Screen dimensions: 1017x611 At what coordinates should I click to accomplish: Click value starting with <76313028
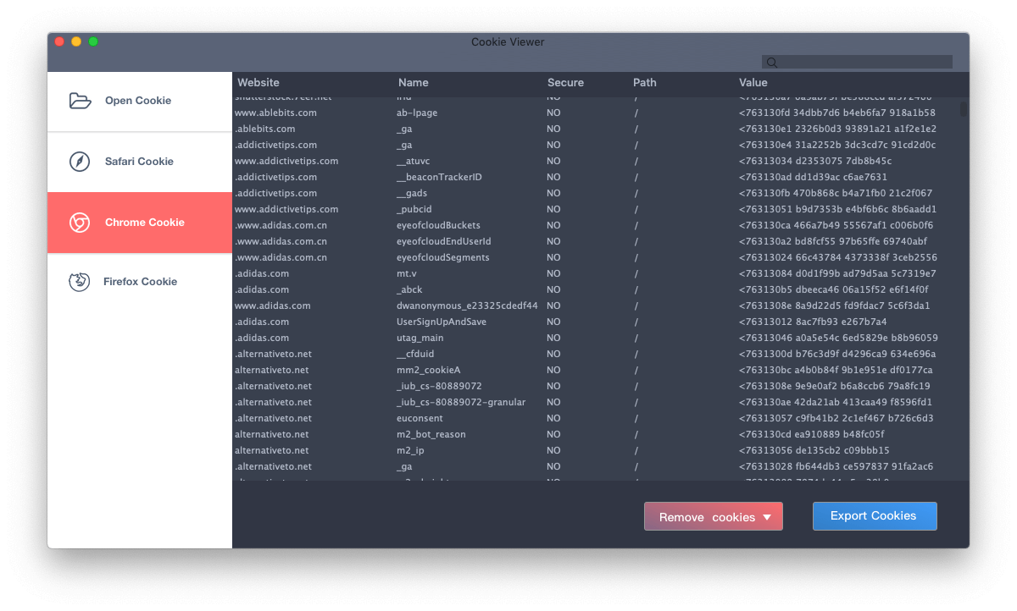click(836, 466)
